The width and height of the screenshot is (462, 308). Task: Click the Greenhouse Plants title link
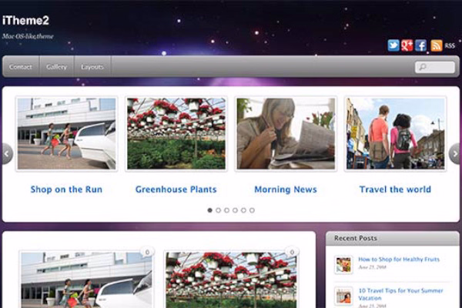pyautogui.click(x=176, y=189)
